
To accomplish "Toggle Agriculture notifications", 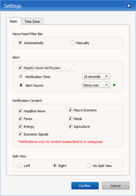I will click(70, 126).
